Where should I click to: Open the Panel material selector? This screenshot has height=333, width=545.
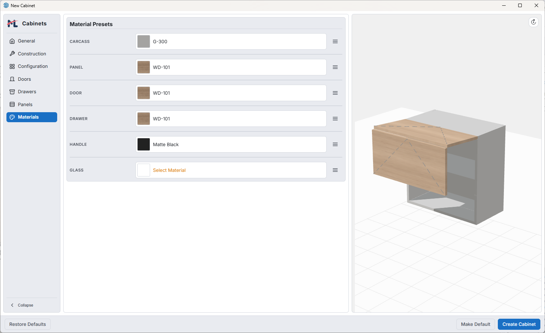(231, 67)
